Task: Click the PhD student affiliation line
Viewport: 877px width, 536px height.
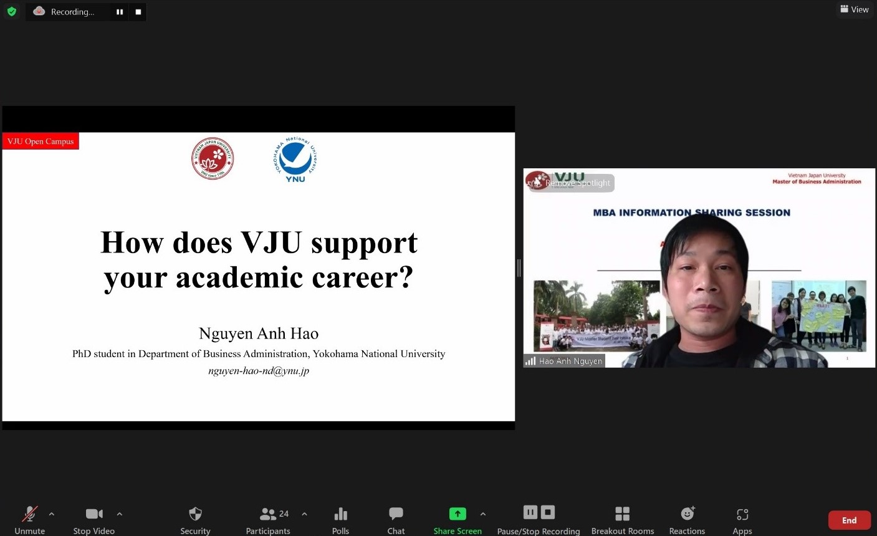Action: [x=259, y=354]
